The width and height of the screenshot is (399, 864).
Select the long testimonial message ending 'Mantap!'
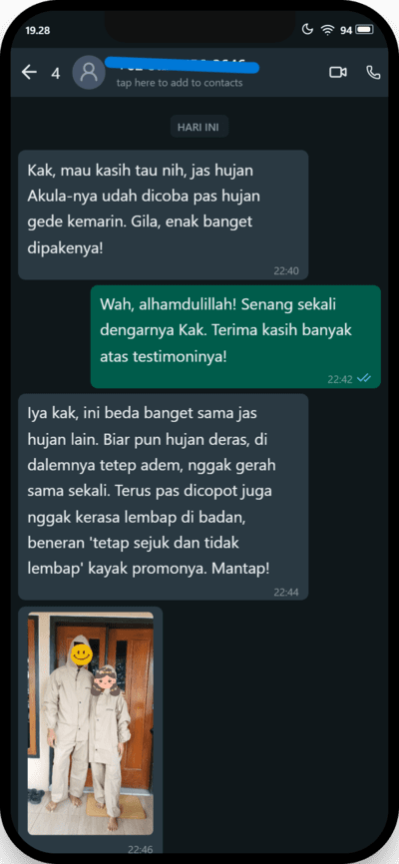pos(164,497)
